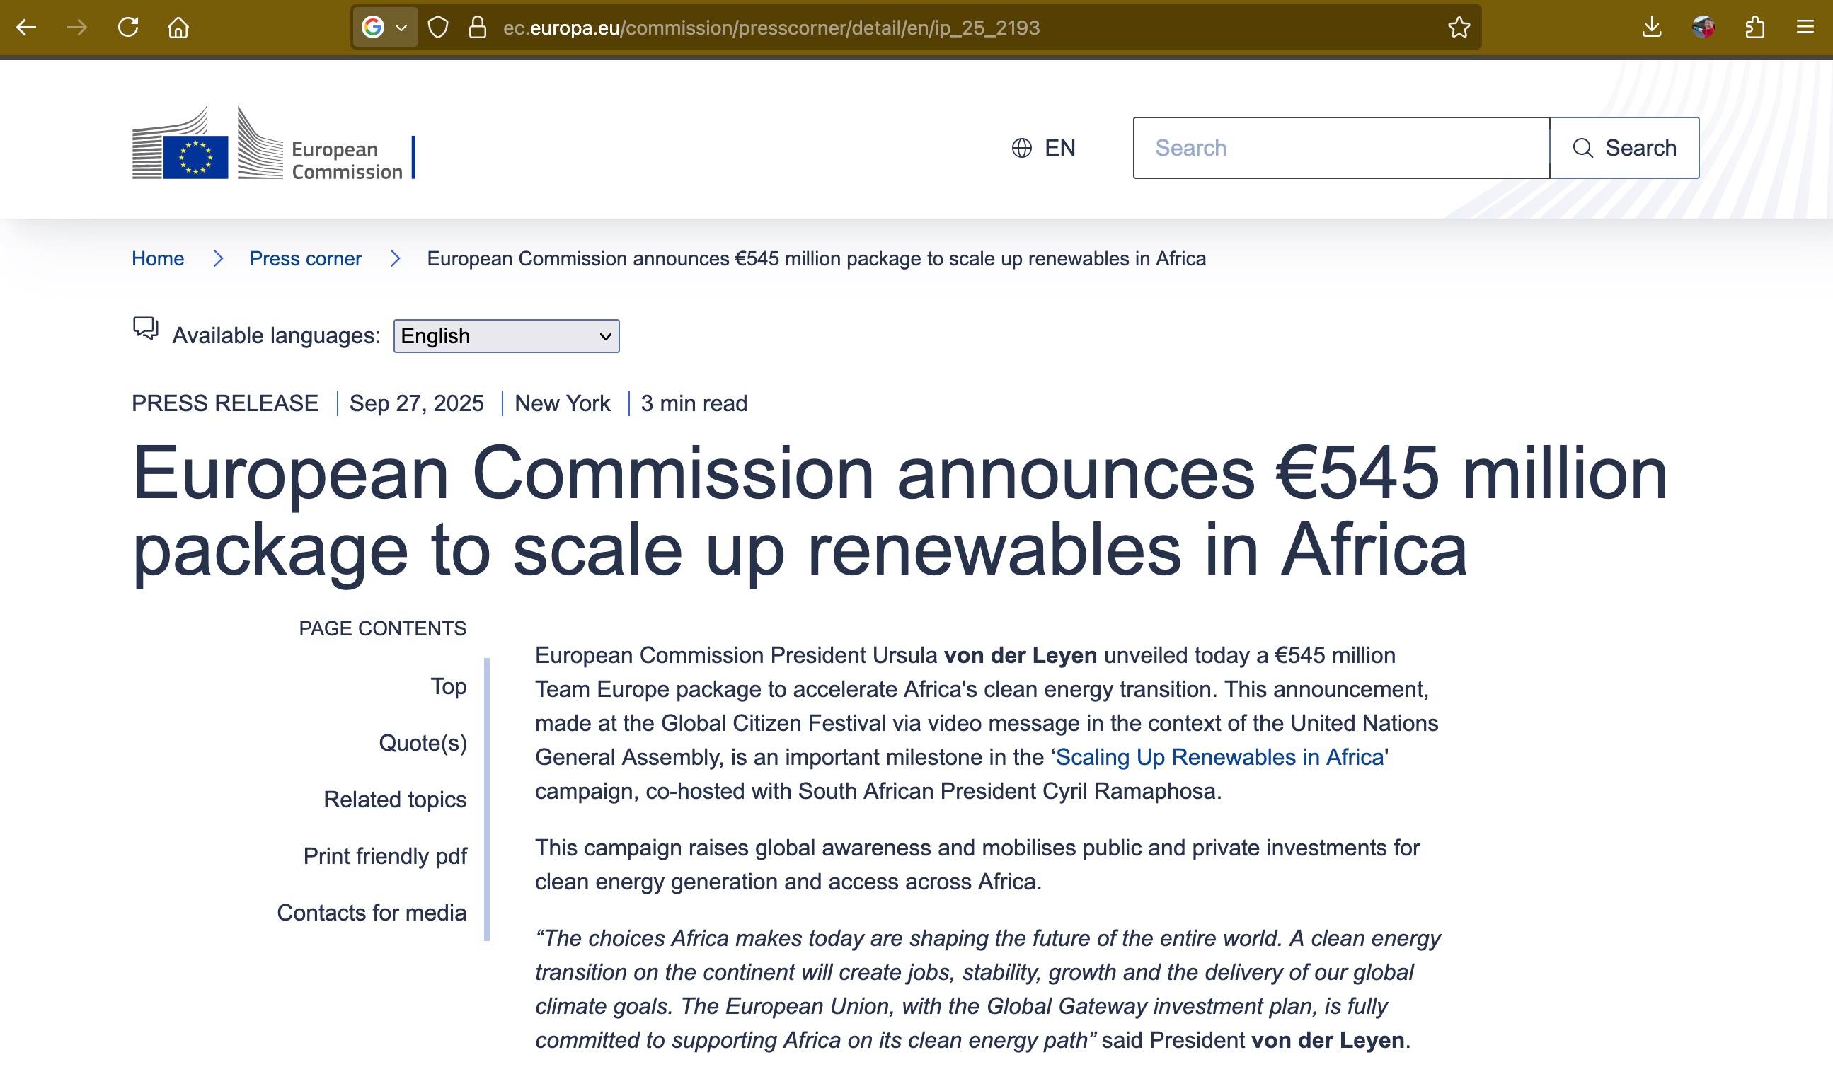Click the browser back arrow
The image size is (1833, 1067).
pos(26,28)
